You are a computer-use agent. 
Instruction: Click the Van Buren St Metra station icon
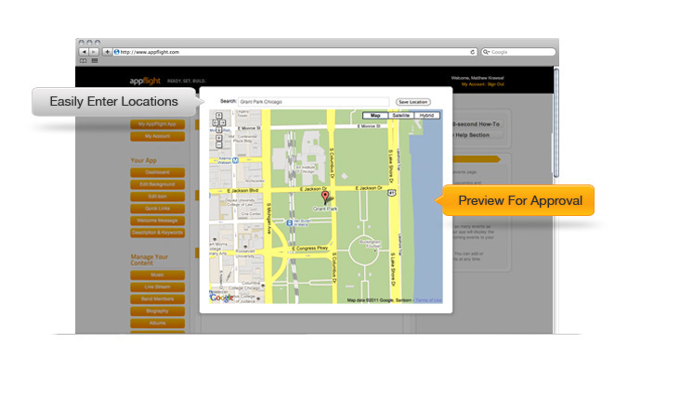[x=289, y=222]
